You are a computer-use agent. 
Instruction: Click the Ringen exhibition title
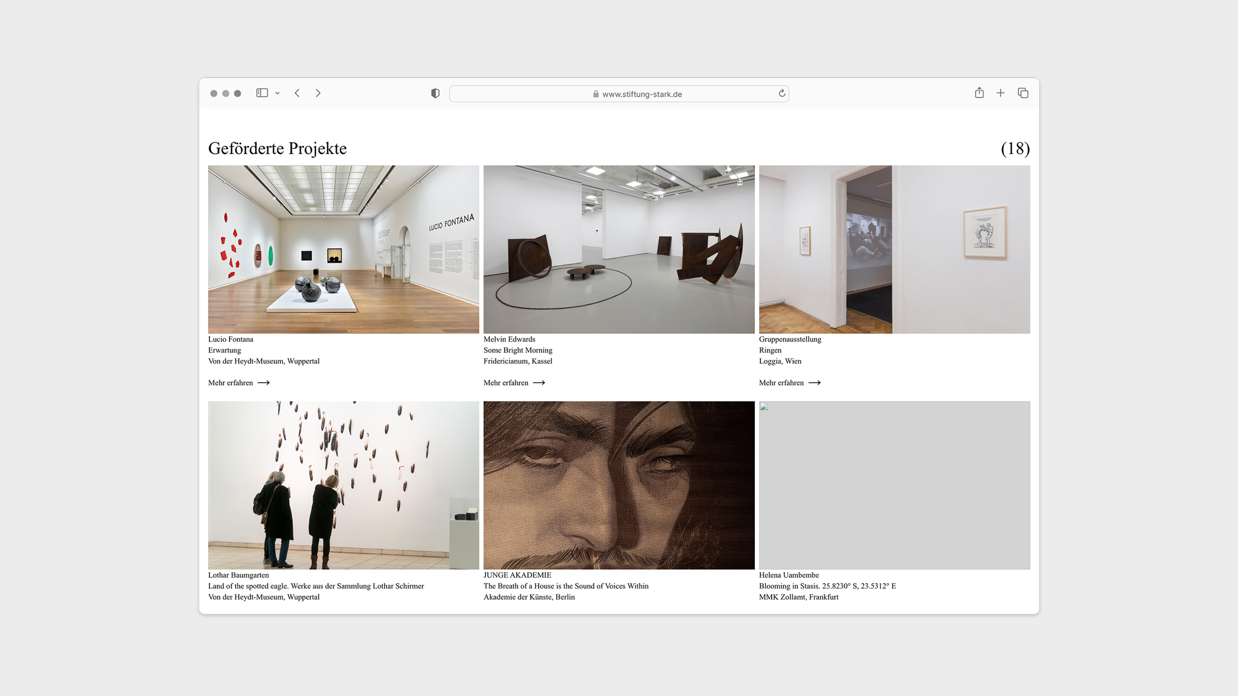coord(770,350)
